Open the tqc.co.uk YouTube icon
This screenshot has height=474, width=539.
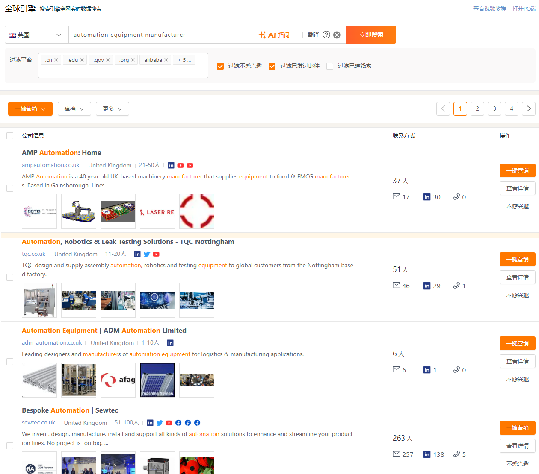(x=156, y=254)
